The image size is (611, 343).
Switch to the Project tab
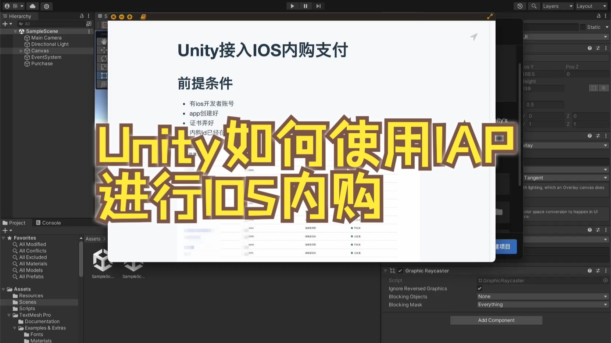click(14, 223)
